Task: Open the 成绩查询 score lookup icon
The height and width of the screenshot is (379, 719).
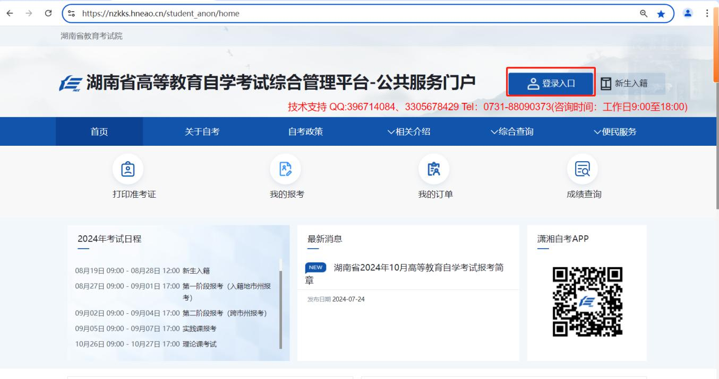Action: [x=584, y=169]
